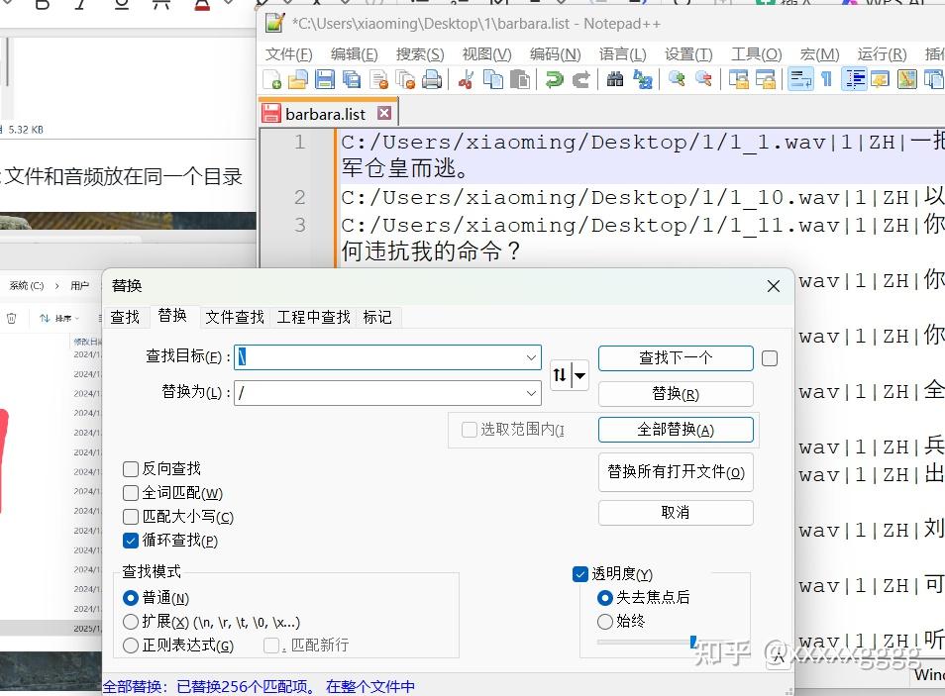Click the 全部替换 button
Screen dimensions: 945x696
click(675, 429)
